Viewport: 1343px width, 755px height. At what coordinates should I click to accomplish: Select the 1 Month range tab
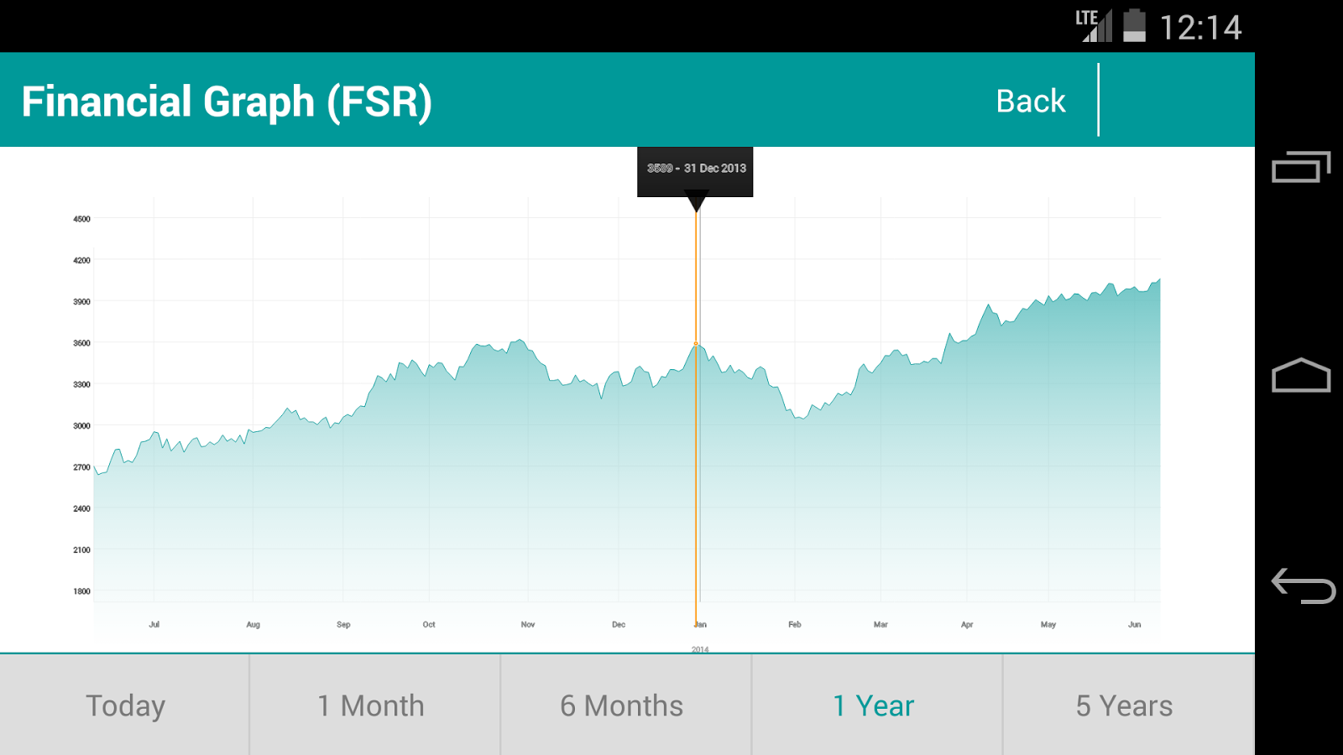(371, 706)
